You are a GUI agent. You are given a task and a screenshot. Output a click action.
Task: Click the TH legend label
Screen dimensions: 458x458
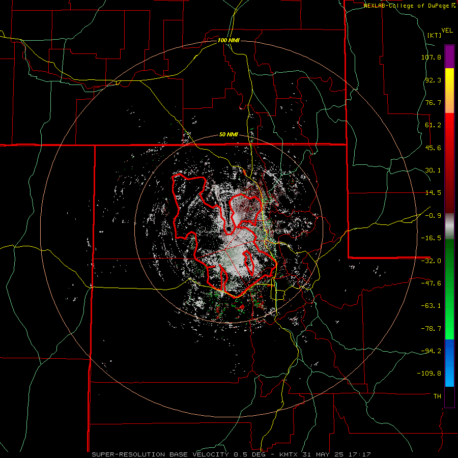coord(437,396)
